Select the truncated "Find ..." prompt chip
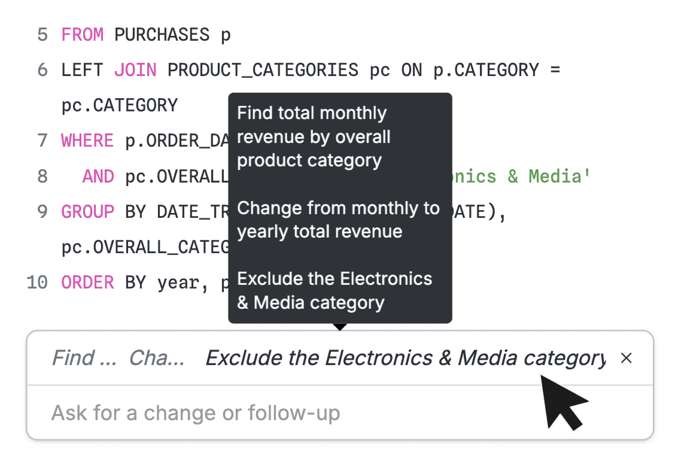Viewport: 681px width, 468px height. click(84, 358)
